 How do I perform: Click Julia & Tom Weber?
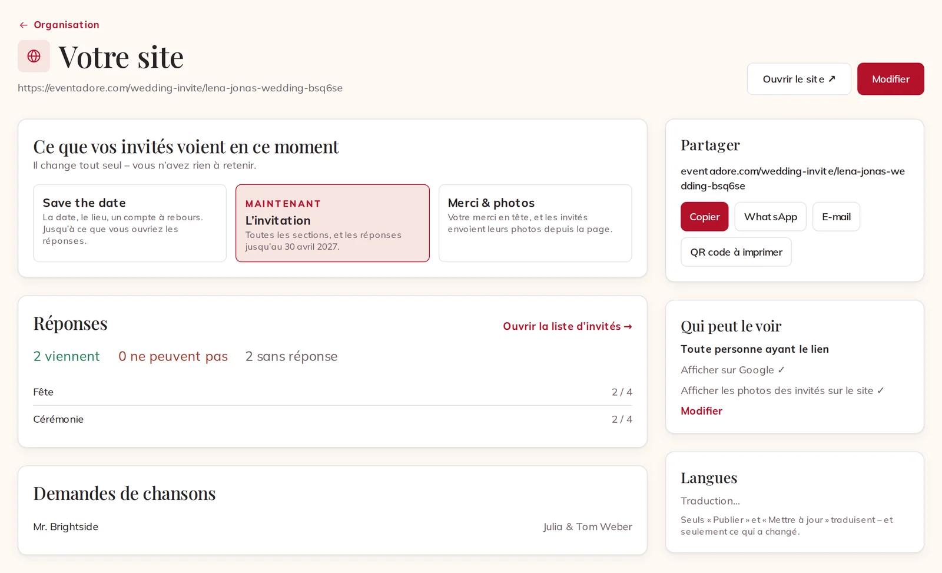point(588,527)
